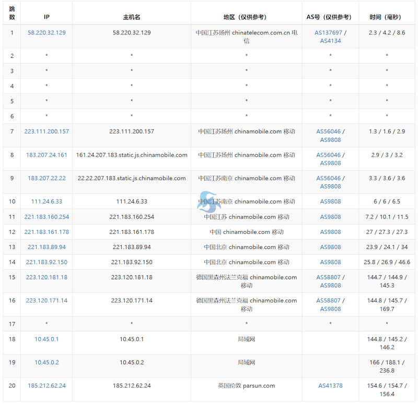Open AS41378 link in hop 20 row

click(331, 386)
